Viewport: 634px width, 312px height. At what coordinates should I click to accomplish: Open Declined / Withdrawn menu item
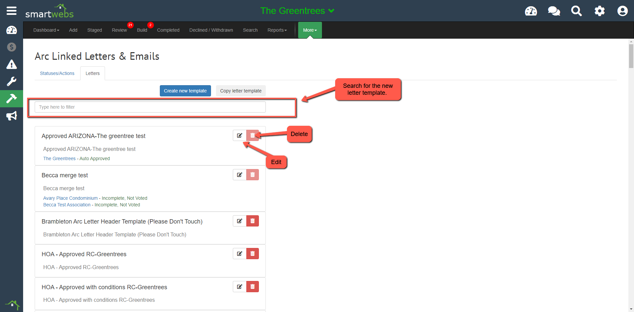click(x=211, y=30)
